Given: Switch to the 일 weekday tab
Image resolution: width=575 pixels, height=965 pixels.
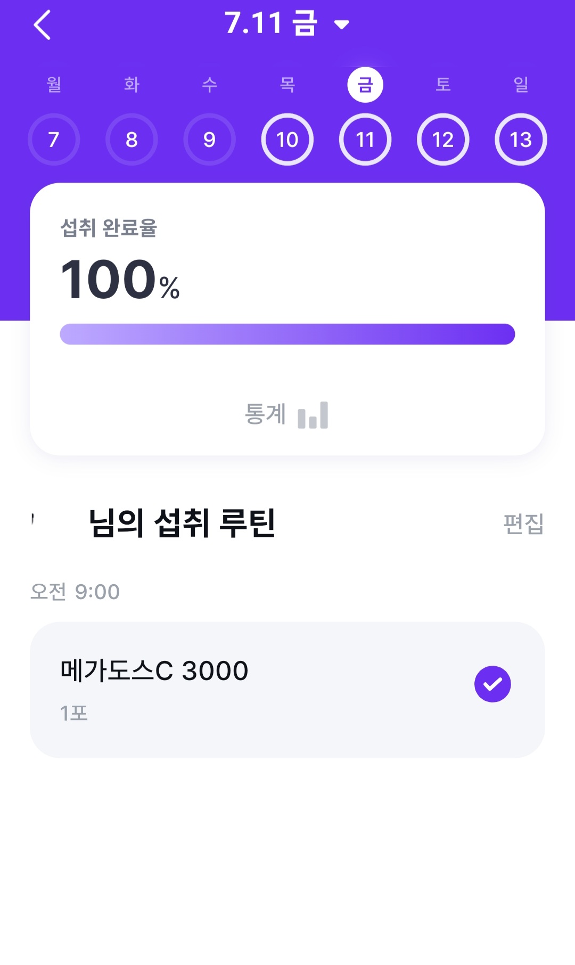Looking at the screenshot, I should [x=521, y=84].
